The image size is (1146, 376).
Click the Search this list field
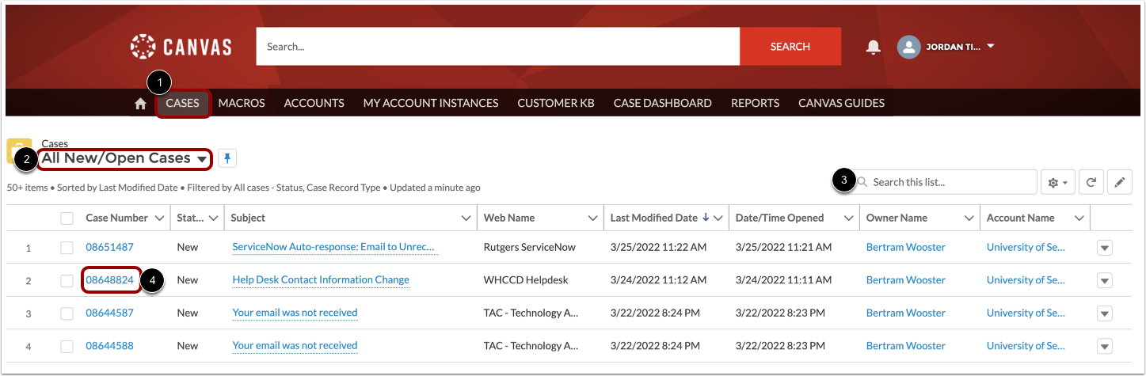[945, 182]
